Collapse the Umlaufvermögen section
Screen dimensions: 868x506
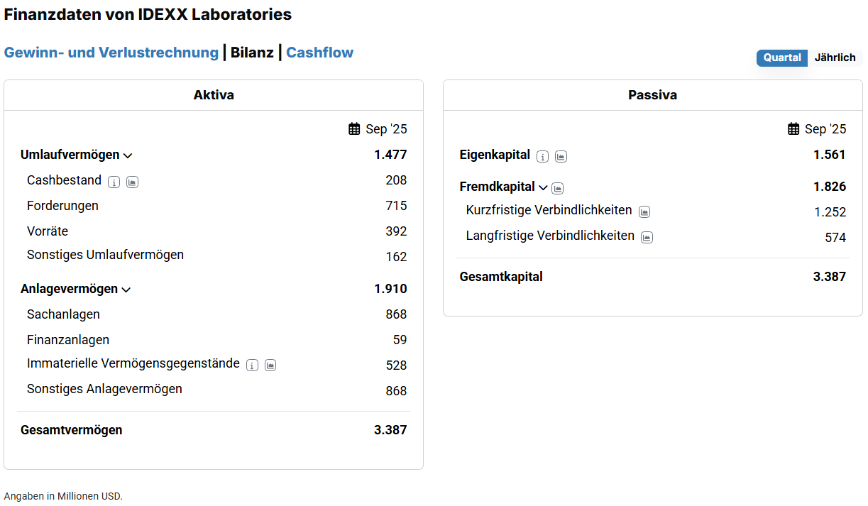pyautogui.click(x=128, y=155)
